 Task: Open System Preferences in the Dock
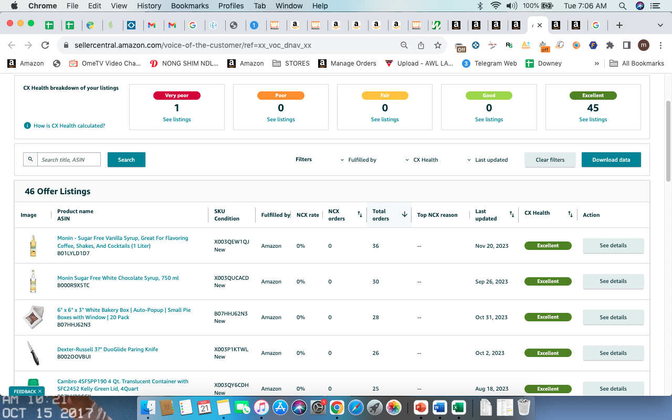[318, 407]
